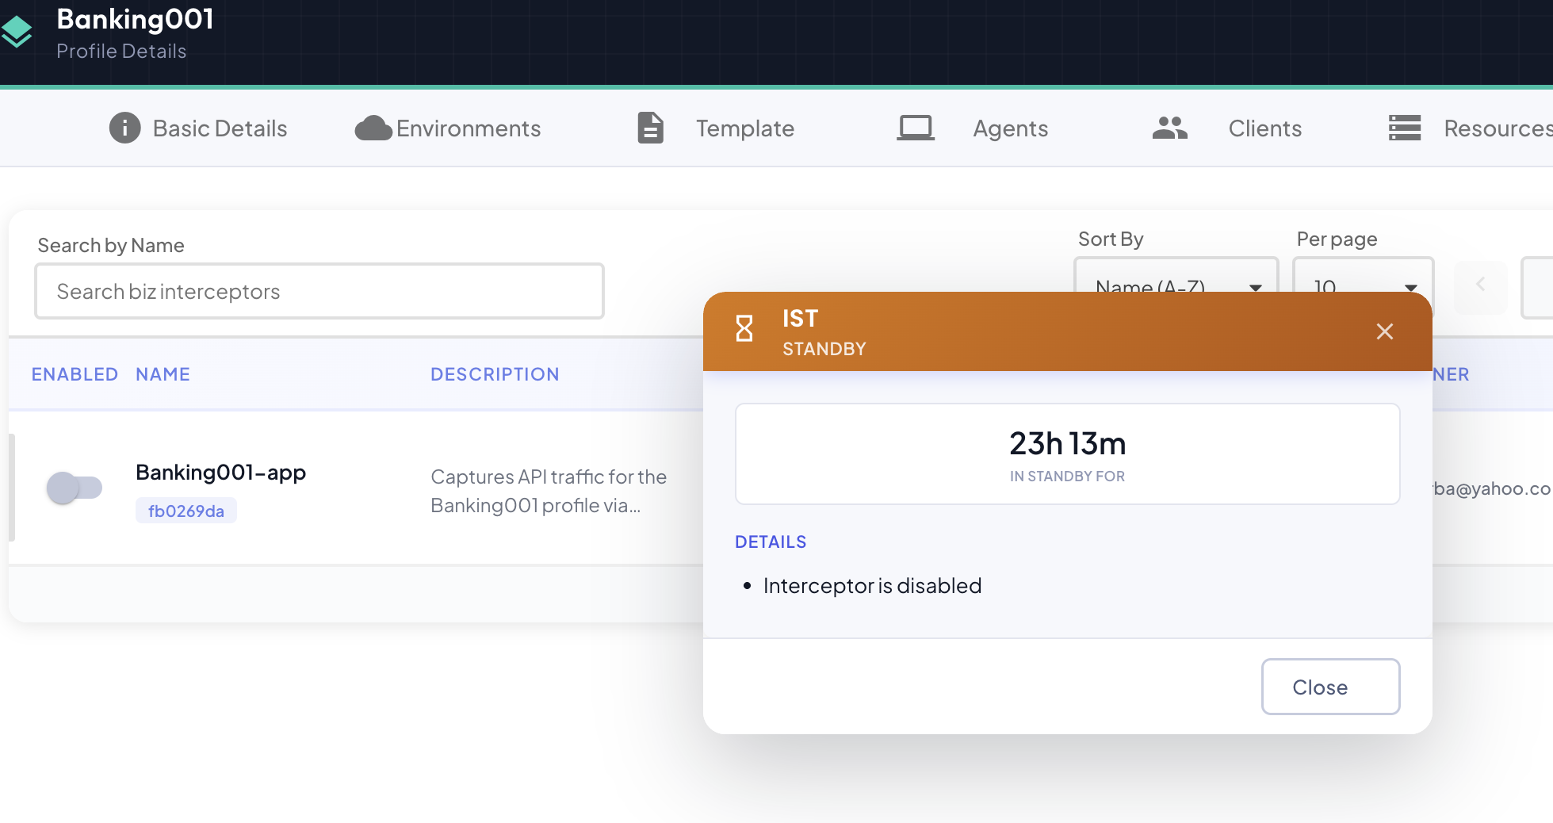Image resolution: width=1553 pixels, height=823 pixels.
Task: Click the Environments cloud icon
Action: click(x=373, y=128)
